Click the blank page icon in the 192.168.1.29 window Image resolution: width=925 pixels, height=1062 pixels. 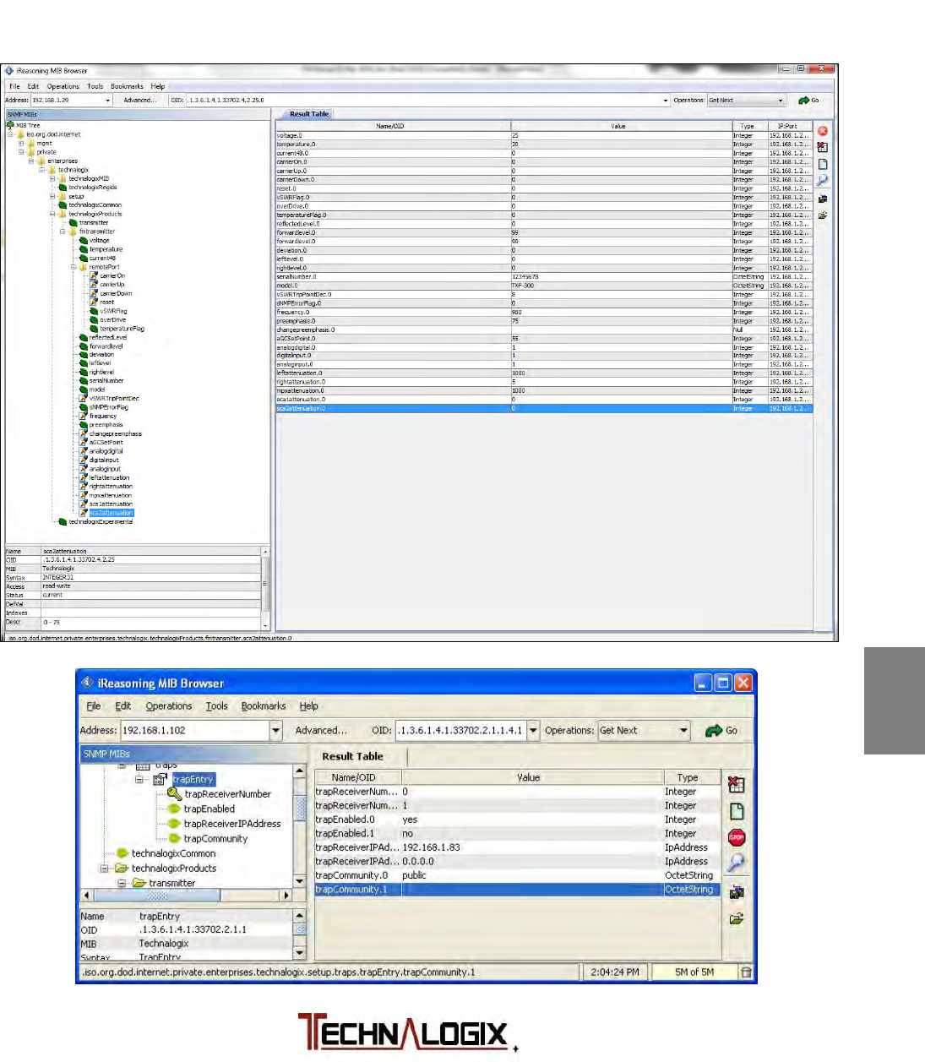pyautogui.click(x=823, y=164)
